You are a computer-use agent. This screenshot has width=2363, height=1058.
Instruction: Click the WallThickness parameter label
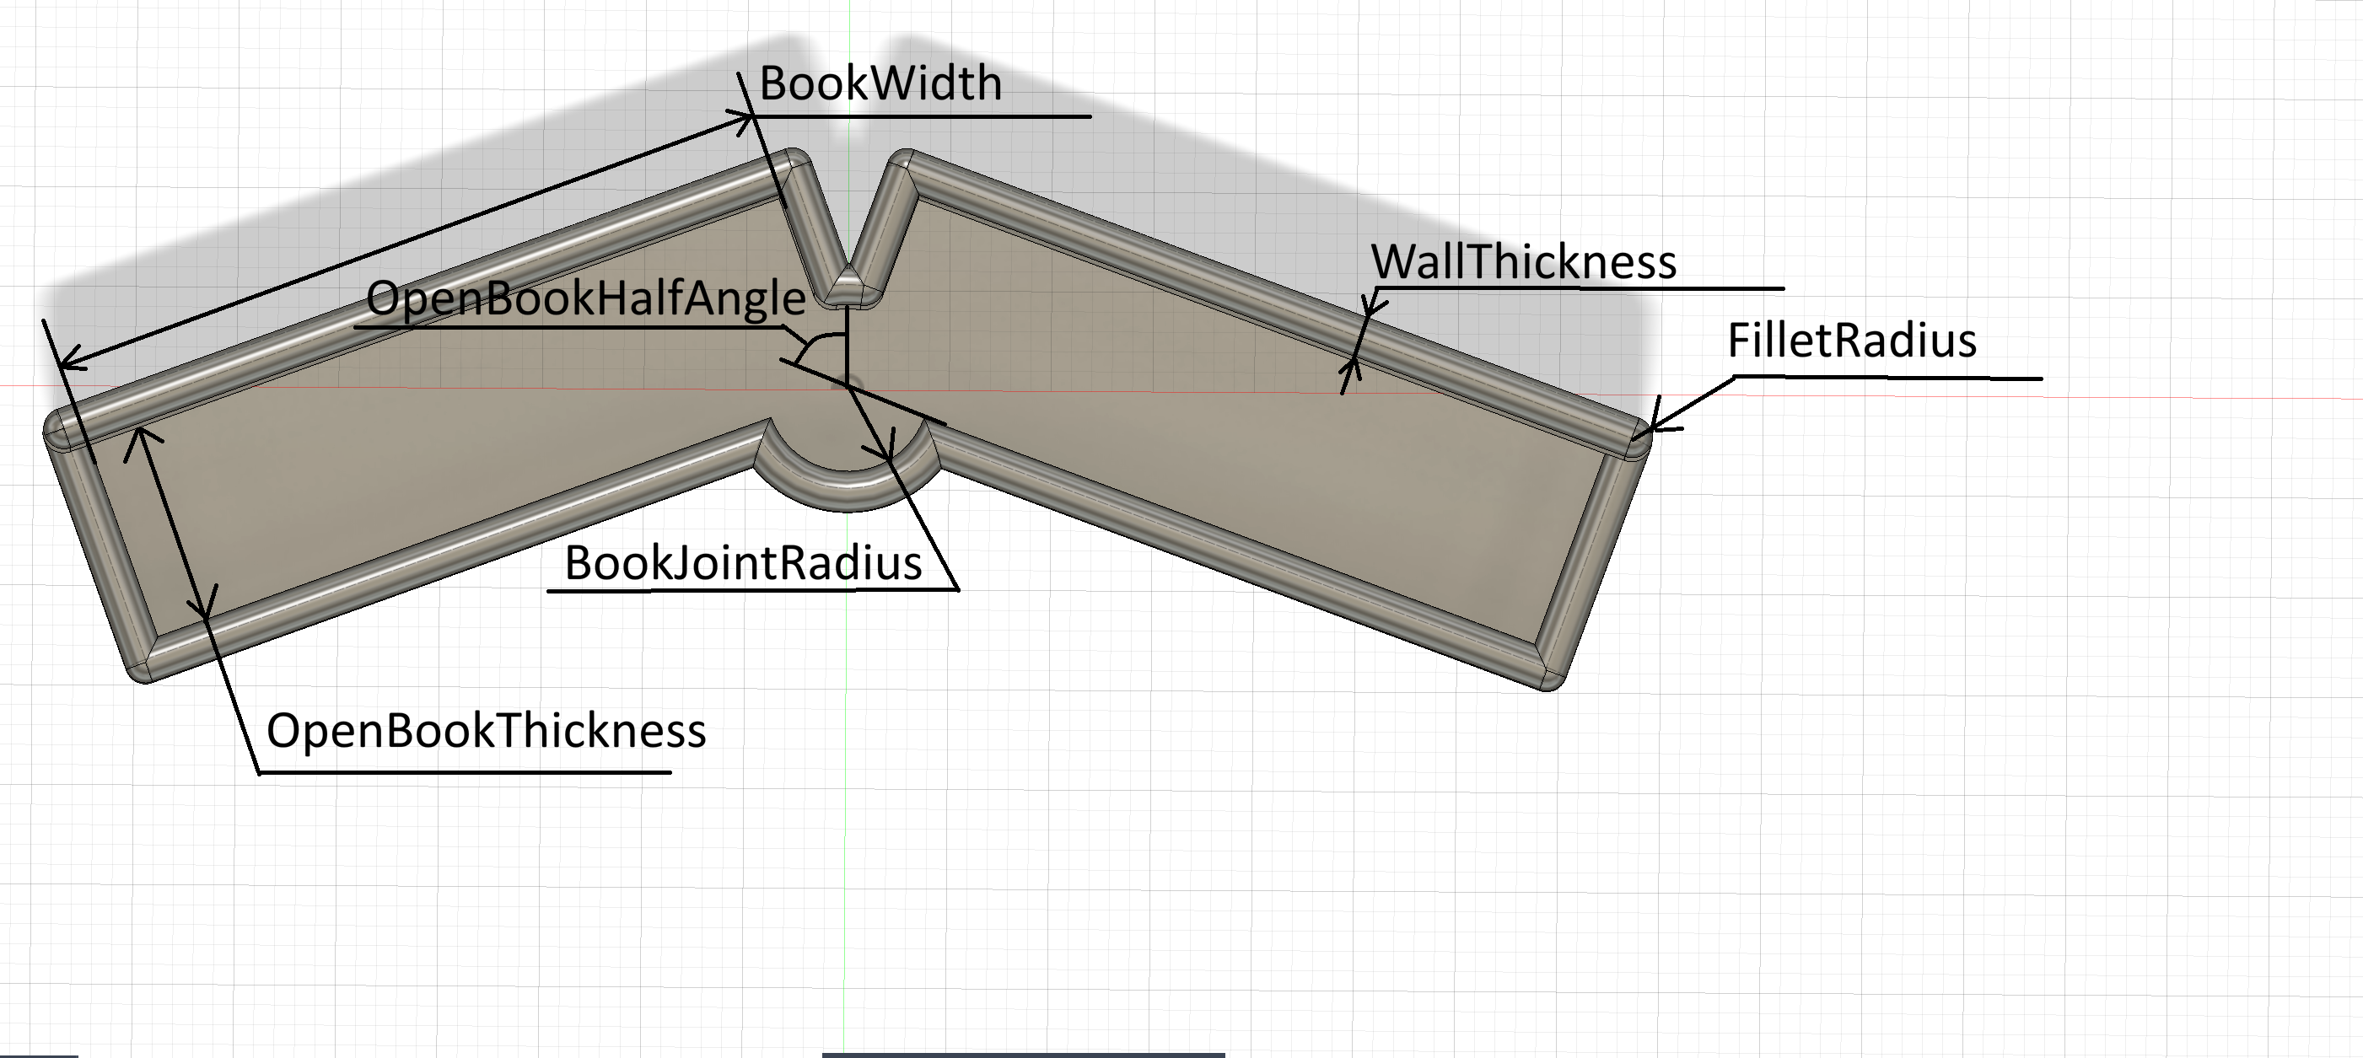click(1524, 261)
